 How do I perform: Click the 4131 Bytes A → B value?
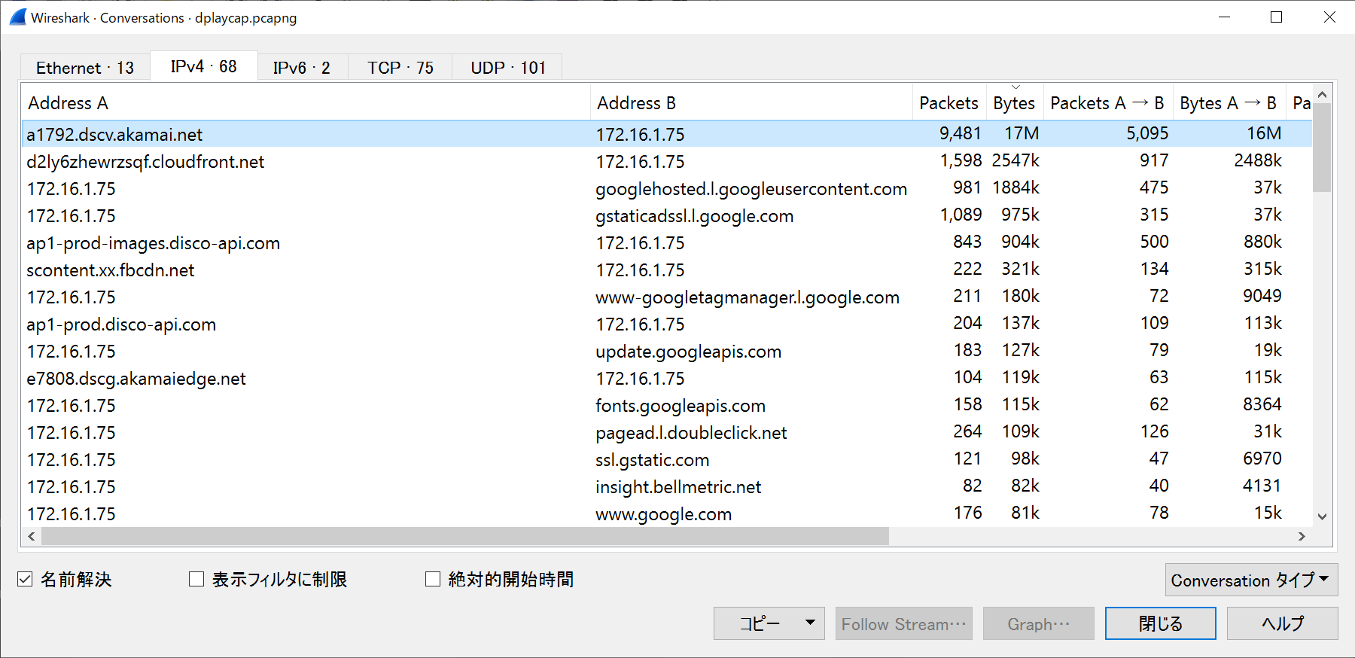pyautogui.click(x=1262, y=486)
